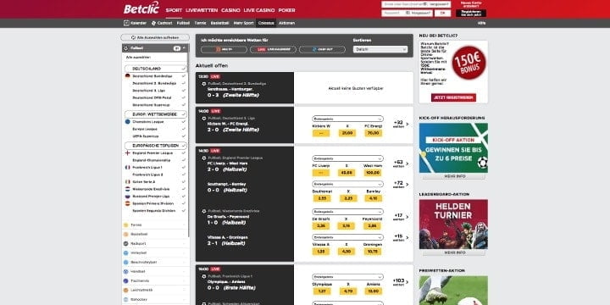Open the bet type dropdown for Olympique match
The height and width of the screenshot is (305, 610).
pos(347,277)
